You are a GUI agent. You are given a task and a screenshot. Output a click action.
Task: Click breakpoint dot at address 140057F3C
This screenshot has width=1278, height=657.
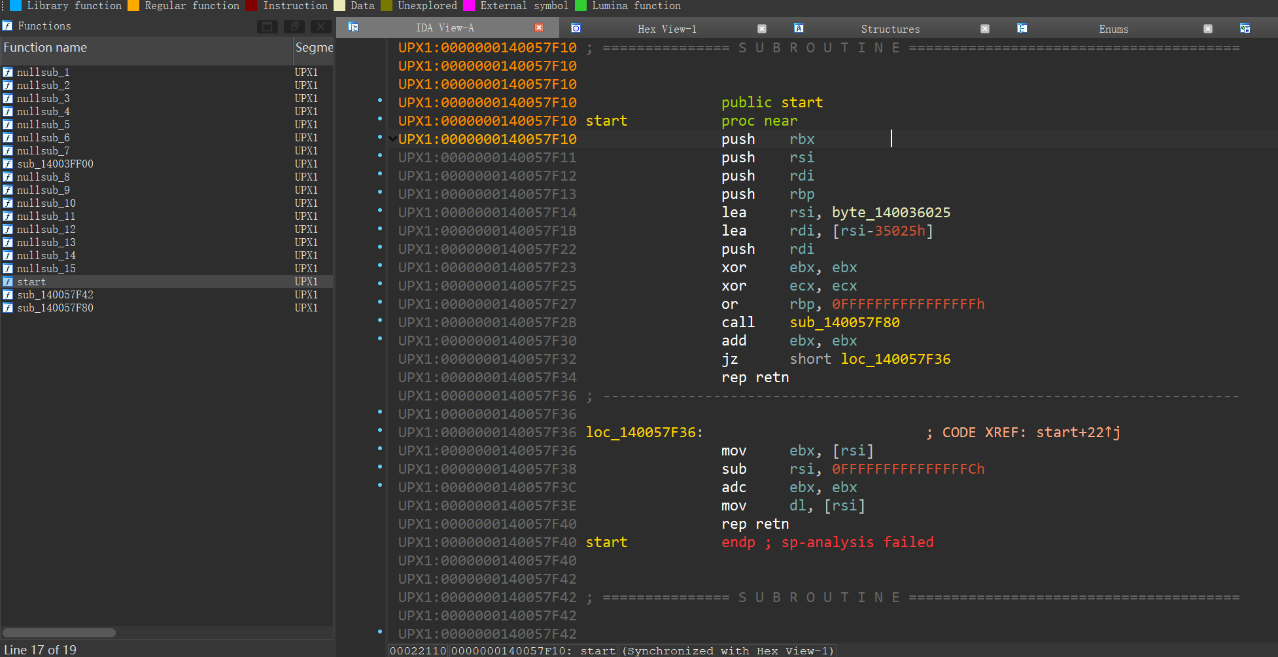tap(380, 485)
